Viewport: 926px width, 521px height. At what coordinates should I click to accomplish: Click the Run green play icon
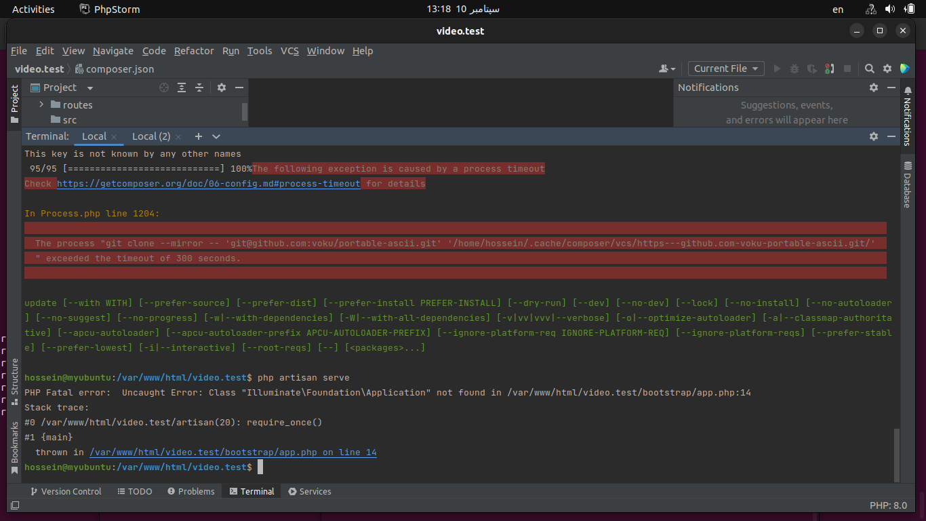(777, 69)
